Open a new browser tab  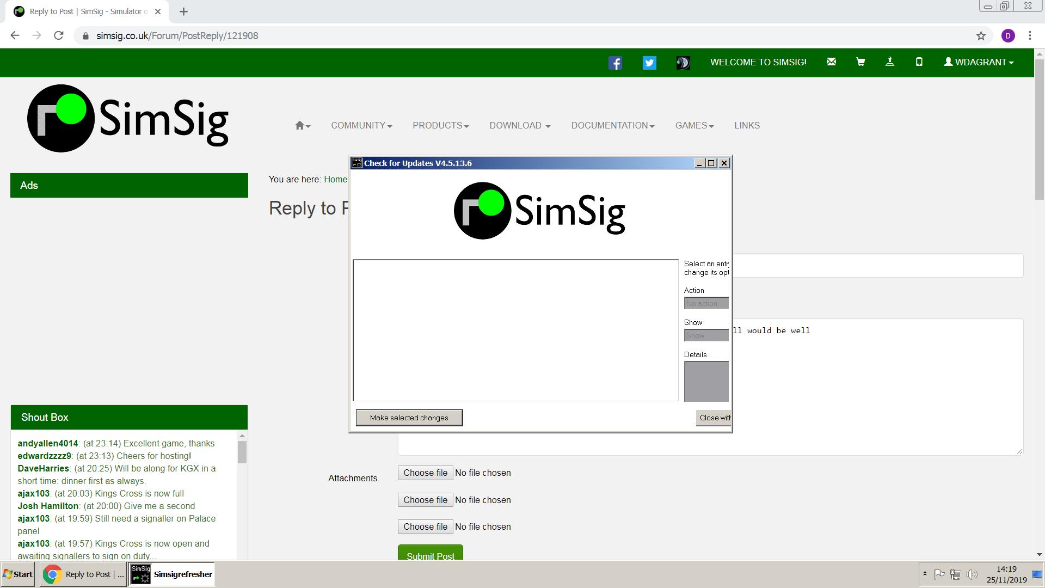point(183,11)
